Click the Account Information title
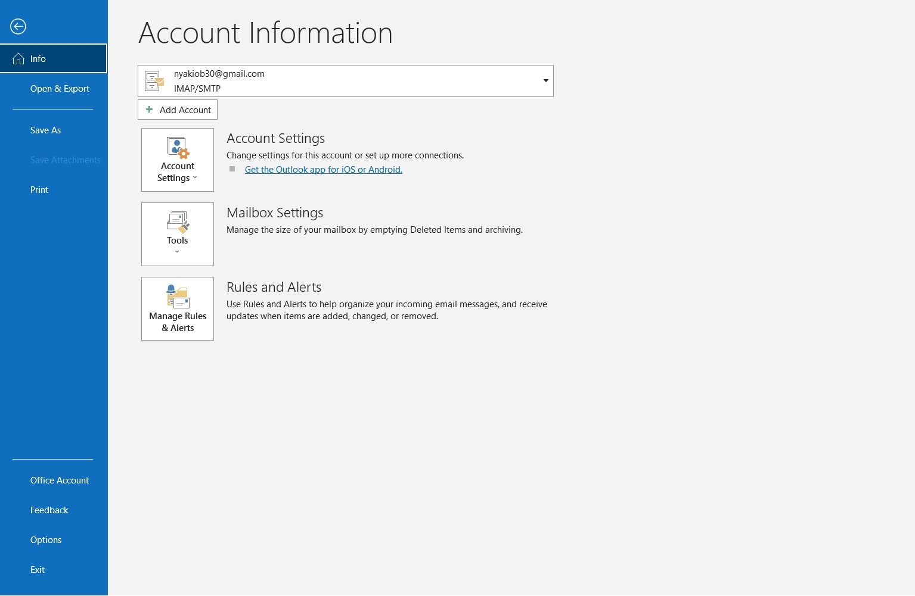 click(265, 33)
